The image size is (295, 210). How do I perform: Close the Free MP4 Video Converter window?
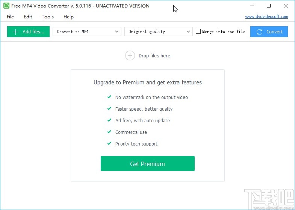pos(286,6)
